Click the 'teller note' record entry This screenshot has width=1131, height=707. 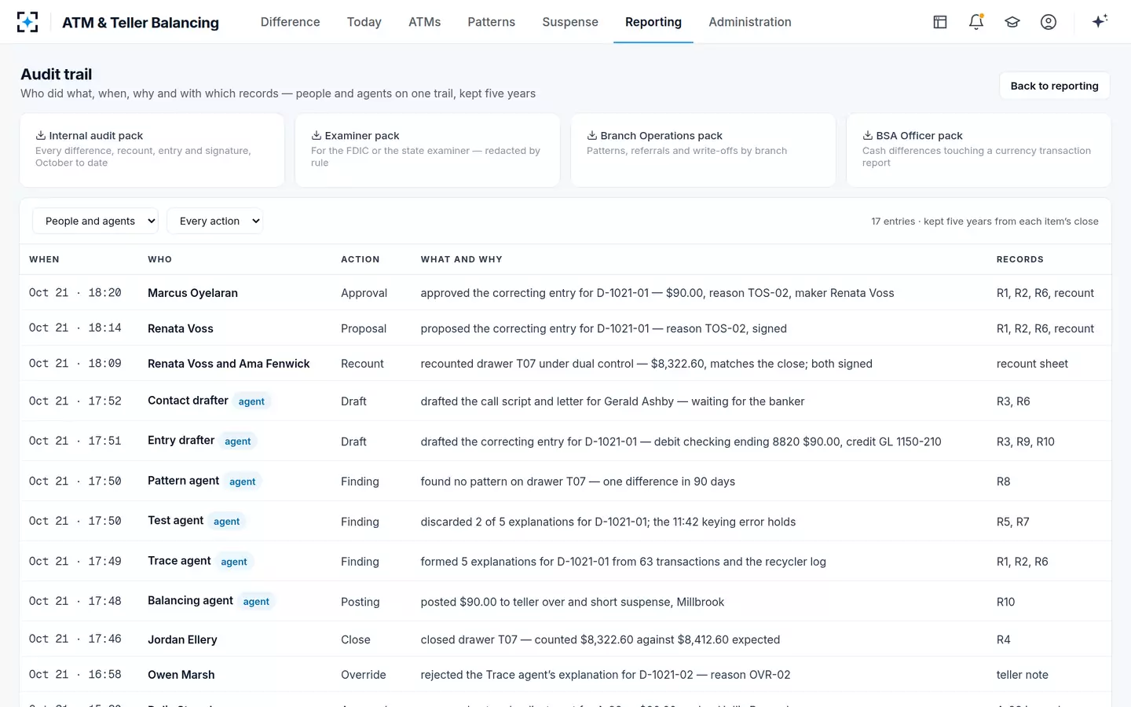point(1023,675)
